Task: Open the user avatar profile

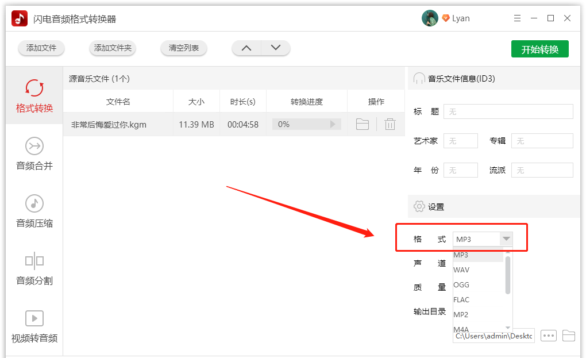Action: [430, 18]
